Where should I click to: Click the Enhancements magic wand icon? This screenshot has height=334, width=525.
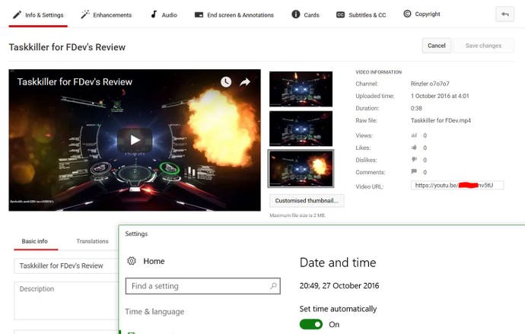pos(85,14)
